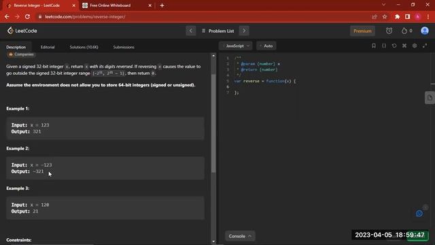The width and height of the screenshot is (435, 245).
Task: Open the Submissions tab
Action: pyautogui.click(x=124, y=47)
